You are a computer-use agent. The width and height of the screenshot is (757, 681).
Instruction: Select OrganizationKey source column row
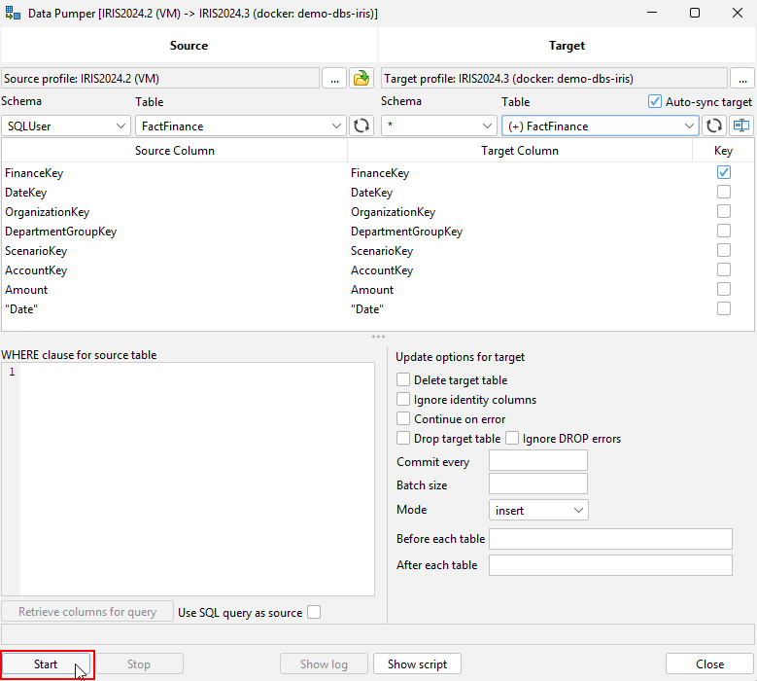coord(174,212)
